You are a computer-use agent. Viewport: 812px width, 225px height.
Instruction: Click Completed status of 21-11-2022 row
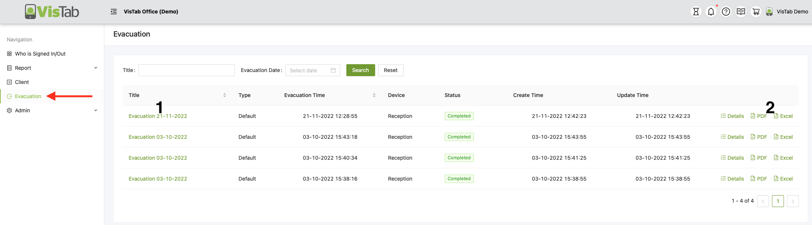pyautogui.click(x=459, y=116)
